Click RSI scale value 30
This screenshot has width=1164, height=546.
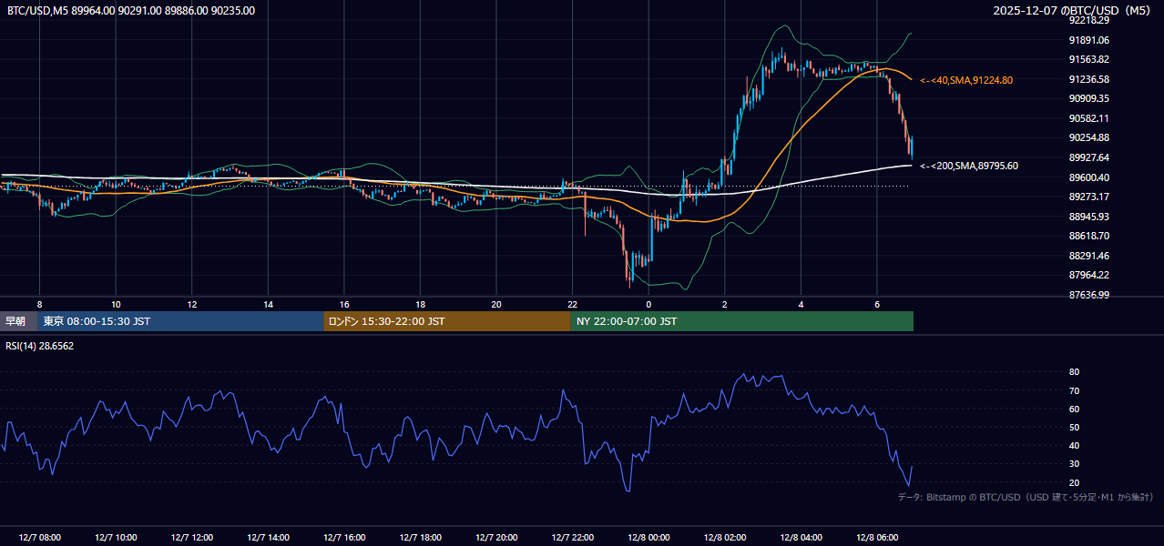[x=1074, y=463]
